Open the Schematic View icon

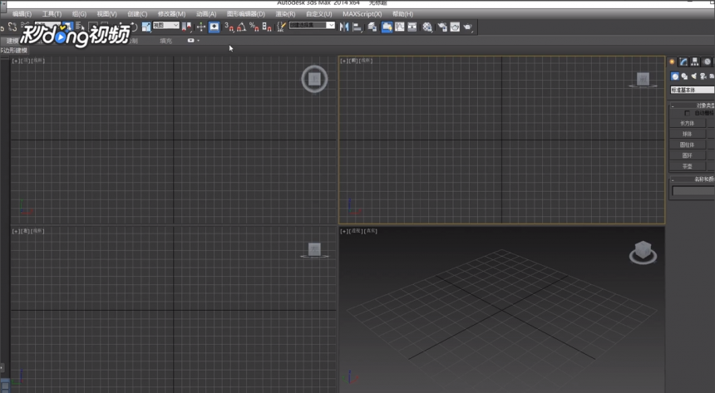[412, 27]
